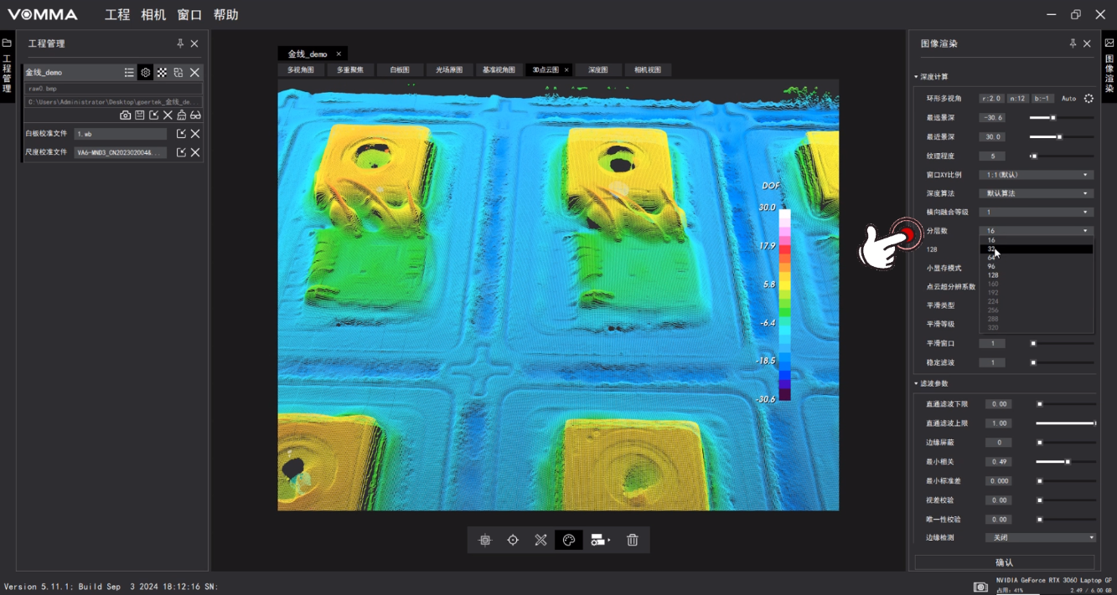Click the 确认 button
The height and width of the screenshot is (595, 1117).
coord(1004,562)
